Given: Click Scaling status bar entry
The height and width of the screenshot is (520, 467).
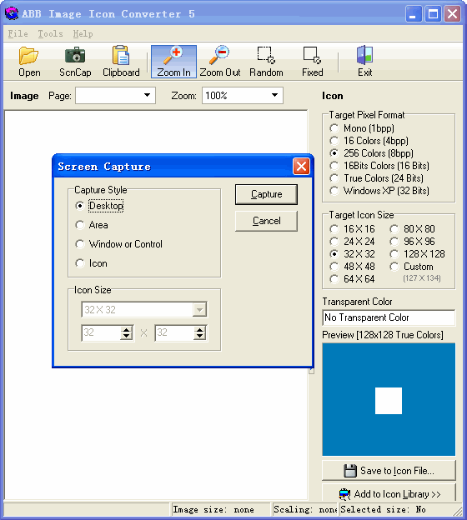Looking at the screenshot, I should coord(304,510).
